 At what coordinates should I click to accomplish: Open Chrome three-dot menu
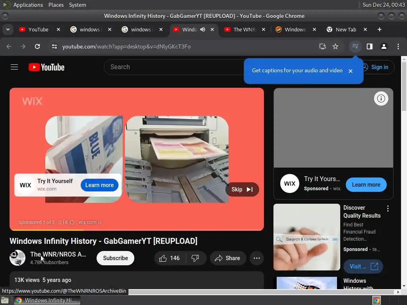pyautogui.click(x=398, y=46)
